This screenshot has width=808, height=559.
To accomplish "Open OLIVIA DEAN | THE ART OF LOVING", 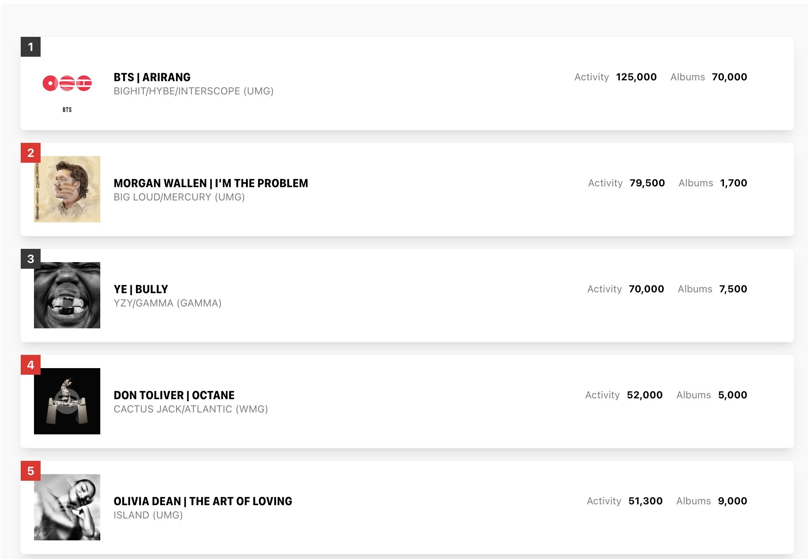I will [x=203, y=501].
